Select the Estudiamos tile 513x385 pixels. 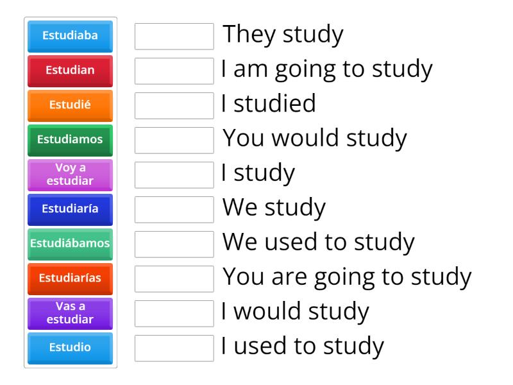pyautogui.click(x=70, y=141)
